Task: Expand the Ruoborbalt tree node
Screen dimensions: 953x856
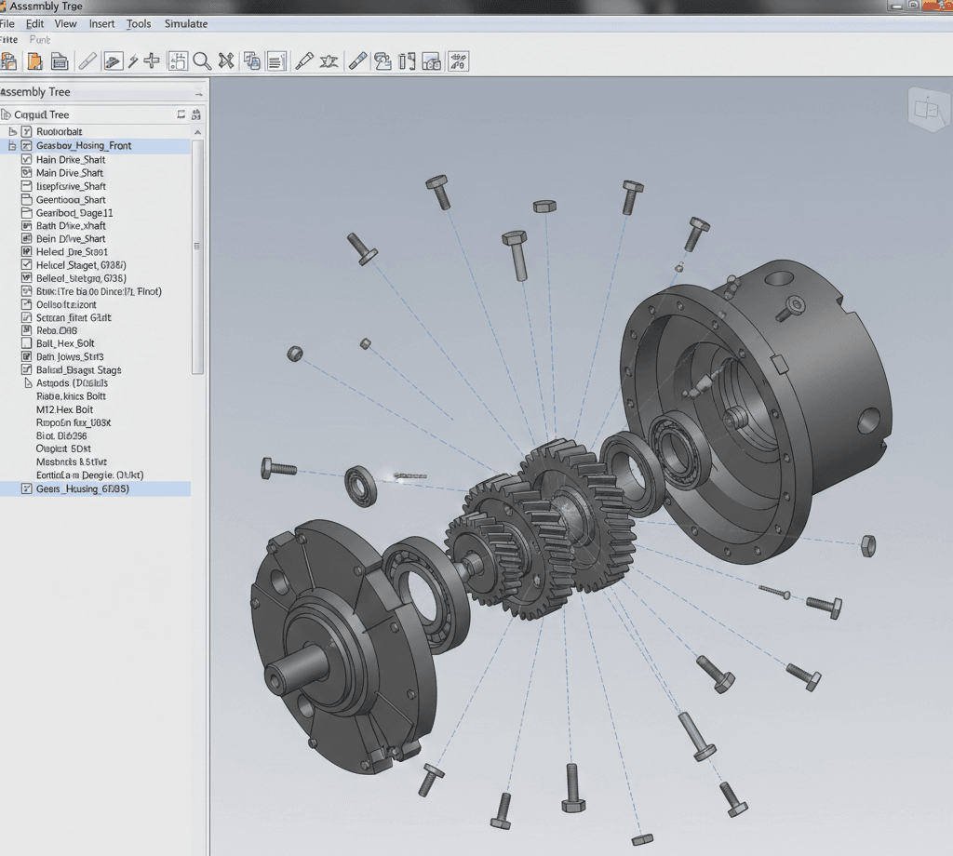Action: coord(12,132)
